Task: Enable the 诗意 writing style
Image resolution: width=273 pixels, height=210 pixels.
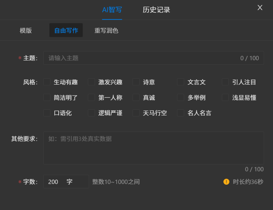Action: pos(136,82)
